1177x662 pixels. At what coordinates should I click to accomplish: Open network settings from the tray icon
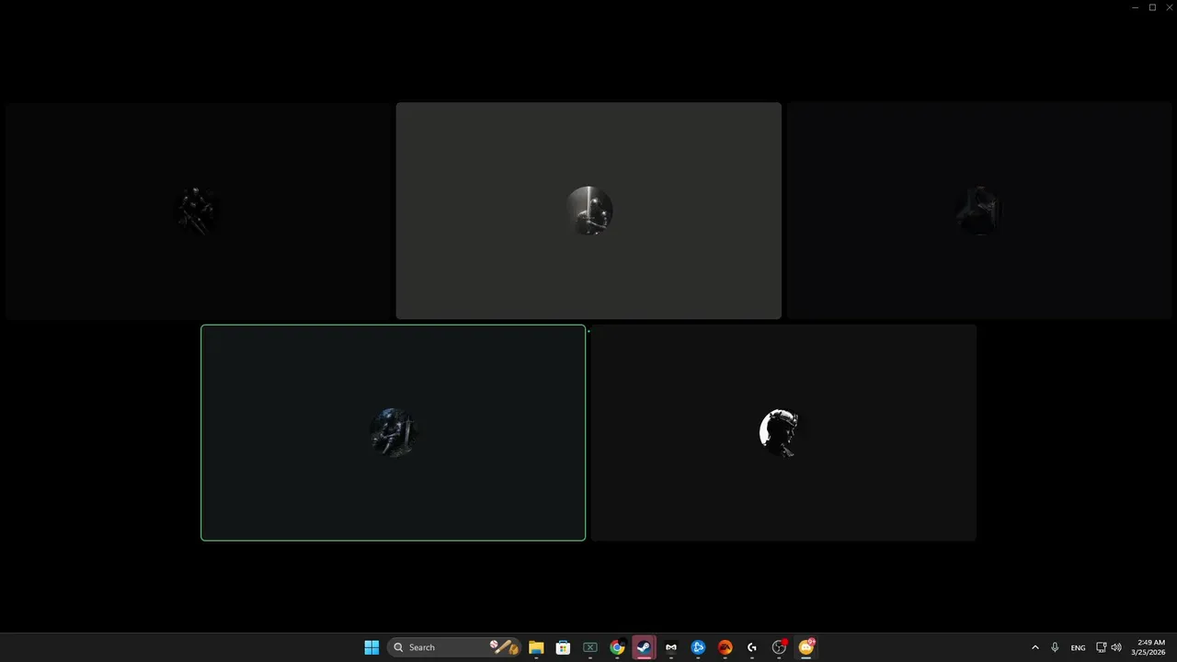(1101, 647)
